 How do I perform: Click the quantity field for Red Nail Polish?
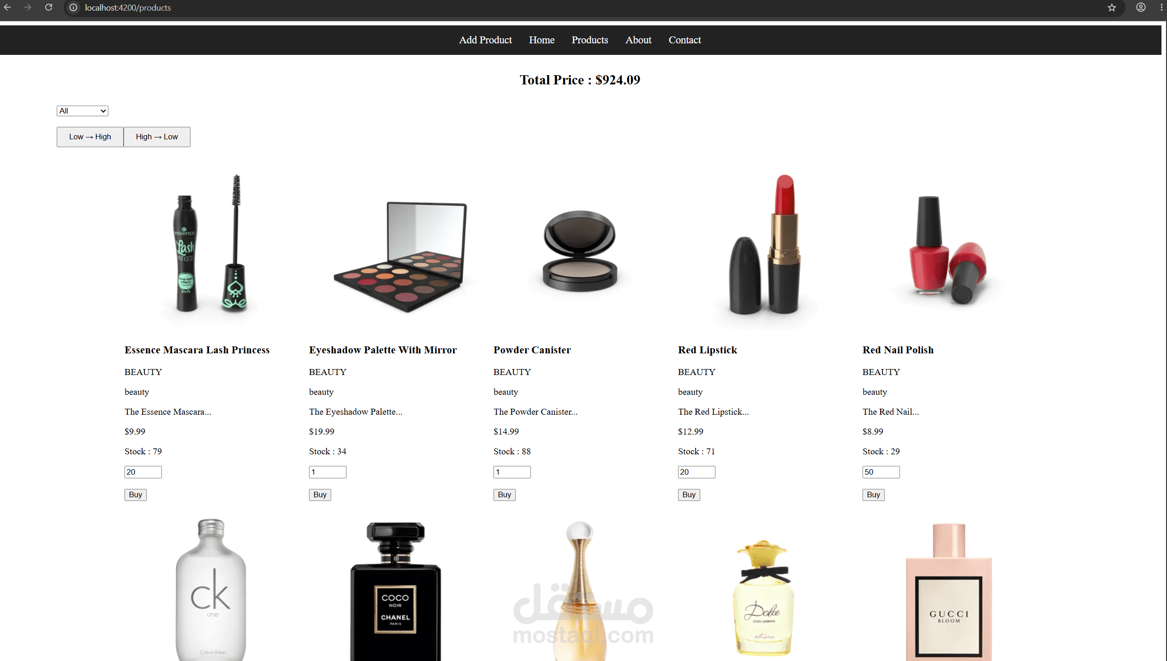pos(881,472)
